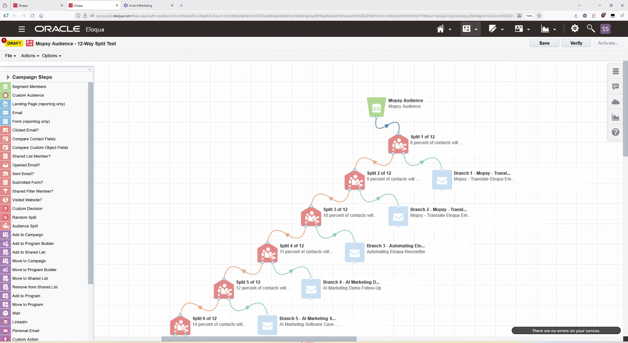
Task: Select the Shared Filter Member? step
Action: click(44, 191)
